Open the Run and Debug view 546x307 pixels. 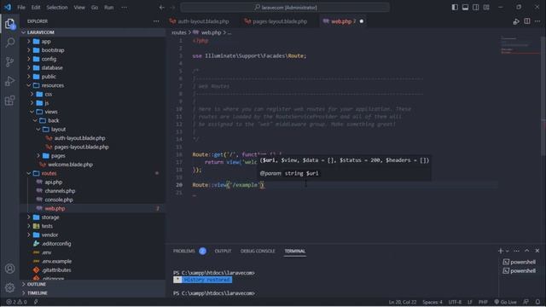(9, 81)
